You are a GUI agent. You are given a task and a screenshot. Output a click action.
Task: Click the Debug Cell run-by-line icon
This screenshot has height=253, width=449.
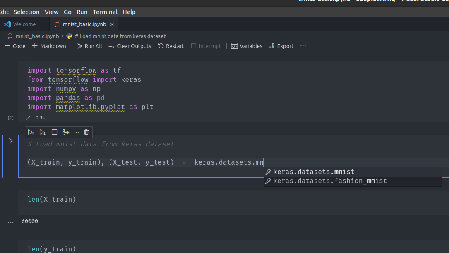tap(66, 132)
